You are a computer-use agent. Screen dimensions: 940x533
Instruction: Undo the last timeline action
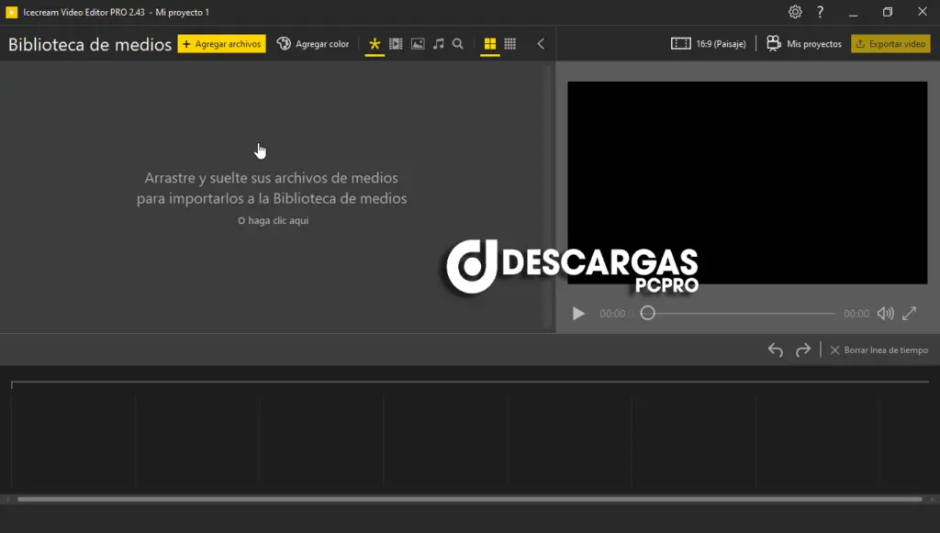coord(776,350)
